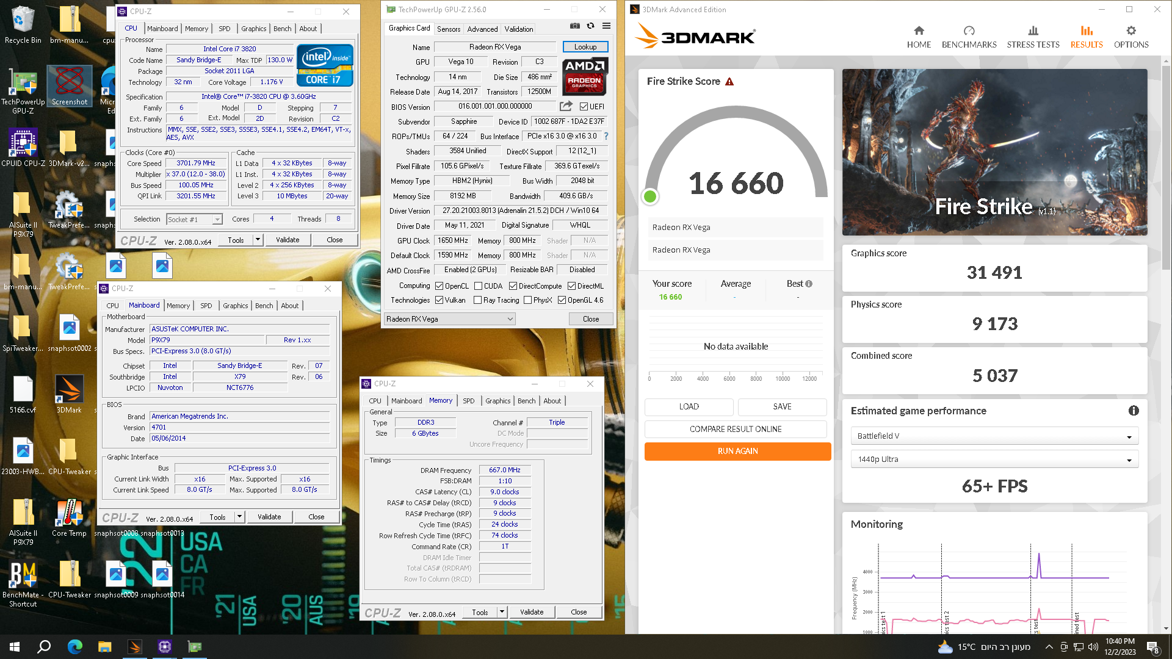This screenshot has height=659, width=1172.
Task: Open BenchMate Shortcut on desktop
Action: tap(23, 584)
